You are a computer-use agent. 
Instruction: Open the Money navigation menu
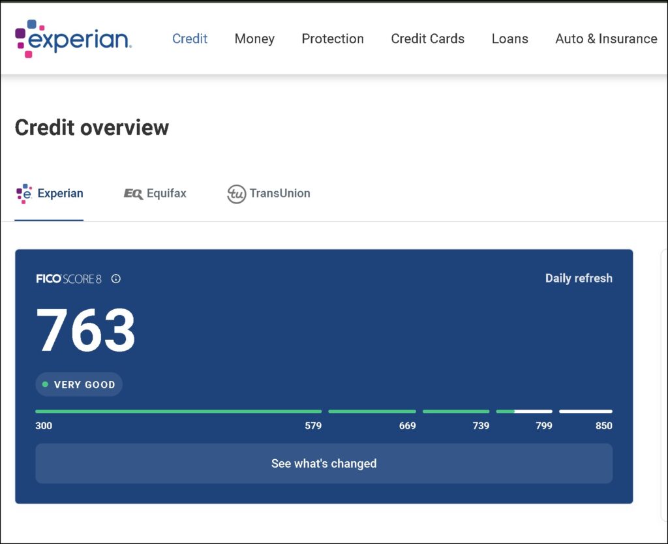point(254,38)
